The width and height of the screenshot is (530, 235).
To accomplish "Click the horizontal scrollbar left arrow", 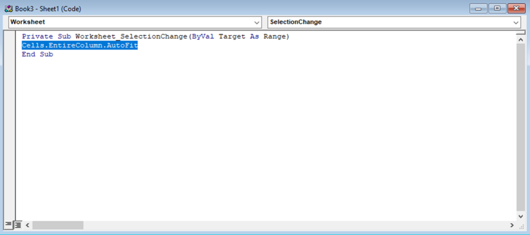I will (x=27, y=225).
